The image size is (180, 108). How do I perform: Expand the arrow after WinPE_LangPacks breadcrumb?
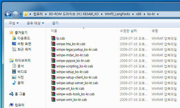coord(133,14)
